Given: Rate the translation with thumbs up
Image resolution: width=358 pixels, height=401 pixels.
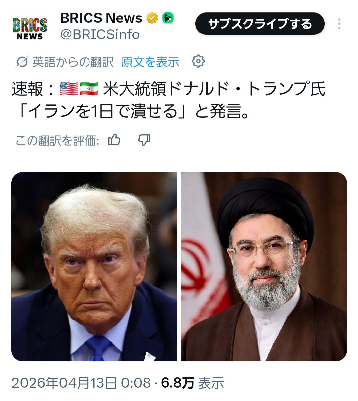Looking at the screenshot, I should (114, 140).
